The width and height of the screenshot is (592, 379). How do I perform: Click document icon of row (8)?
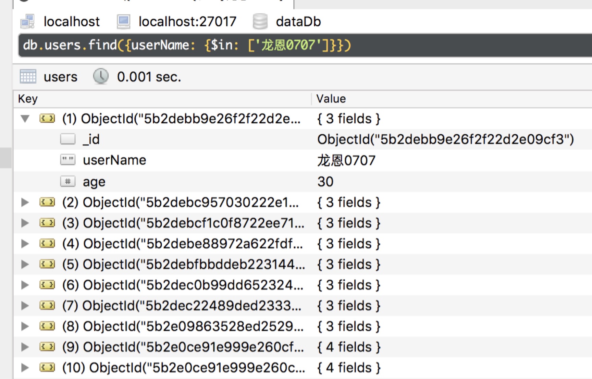pos(47,326)
